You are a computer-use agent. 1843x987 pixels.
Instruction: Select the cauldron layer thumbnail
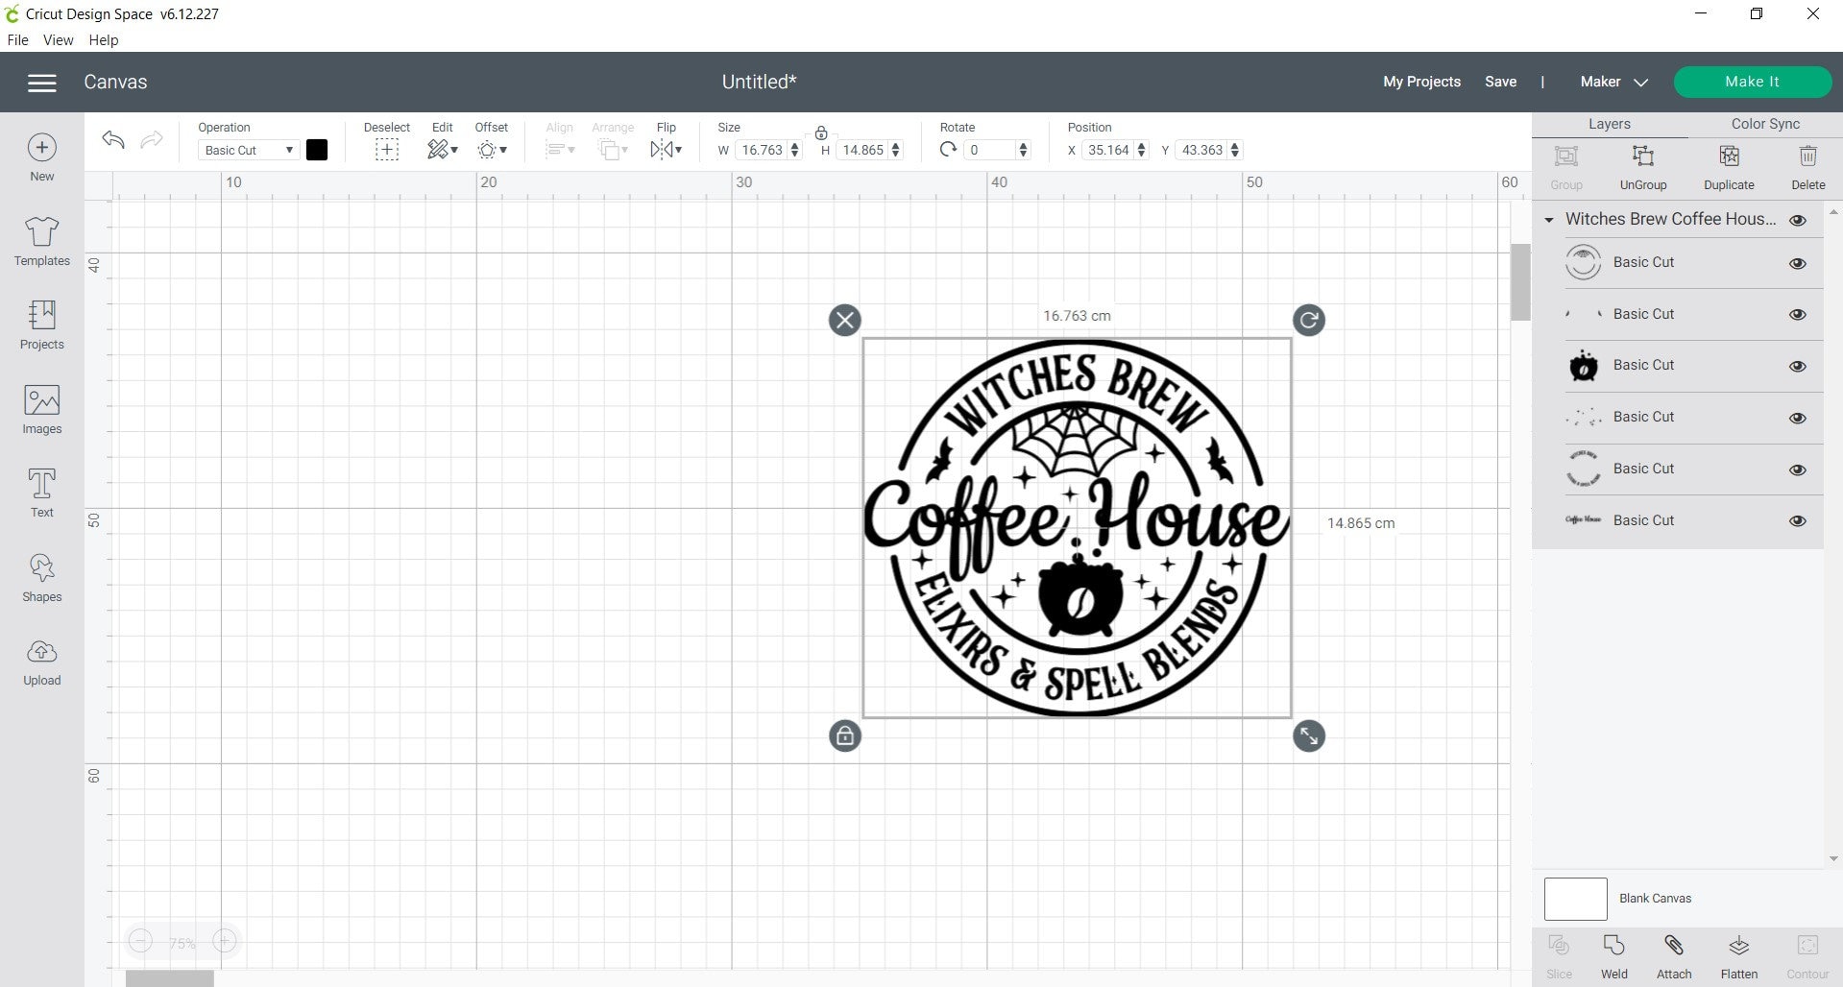click(x=1583, y=366)
